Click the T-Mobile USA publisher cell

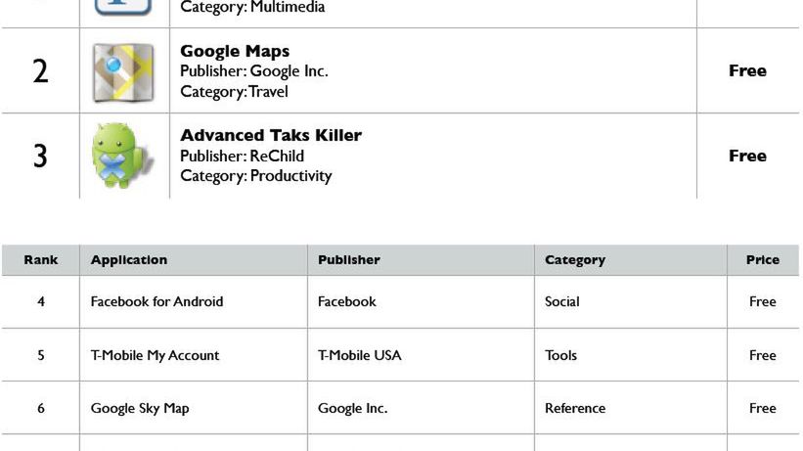[359, 355]
